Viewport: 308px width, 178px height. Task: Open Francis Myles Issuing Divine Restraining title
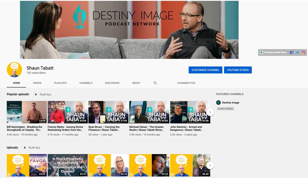[x=65, y=129]
